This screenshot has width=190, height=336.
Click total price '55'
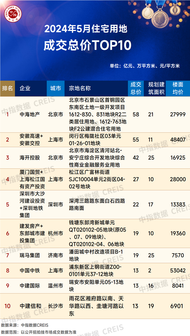[x=136, y=140]
